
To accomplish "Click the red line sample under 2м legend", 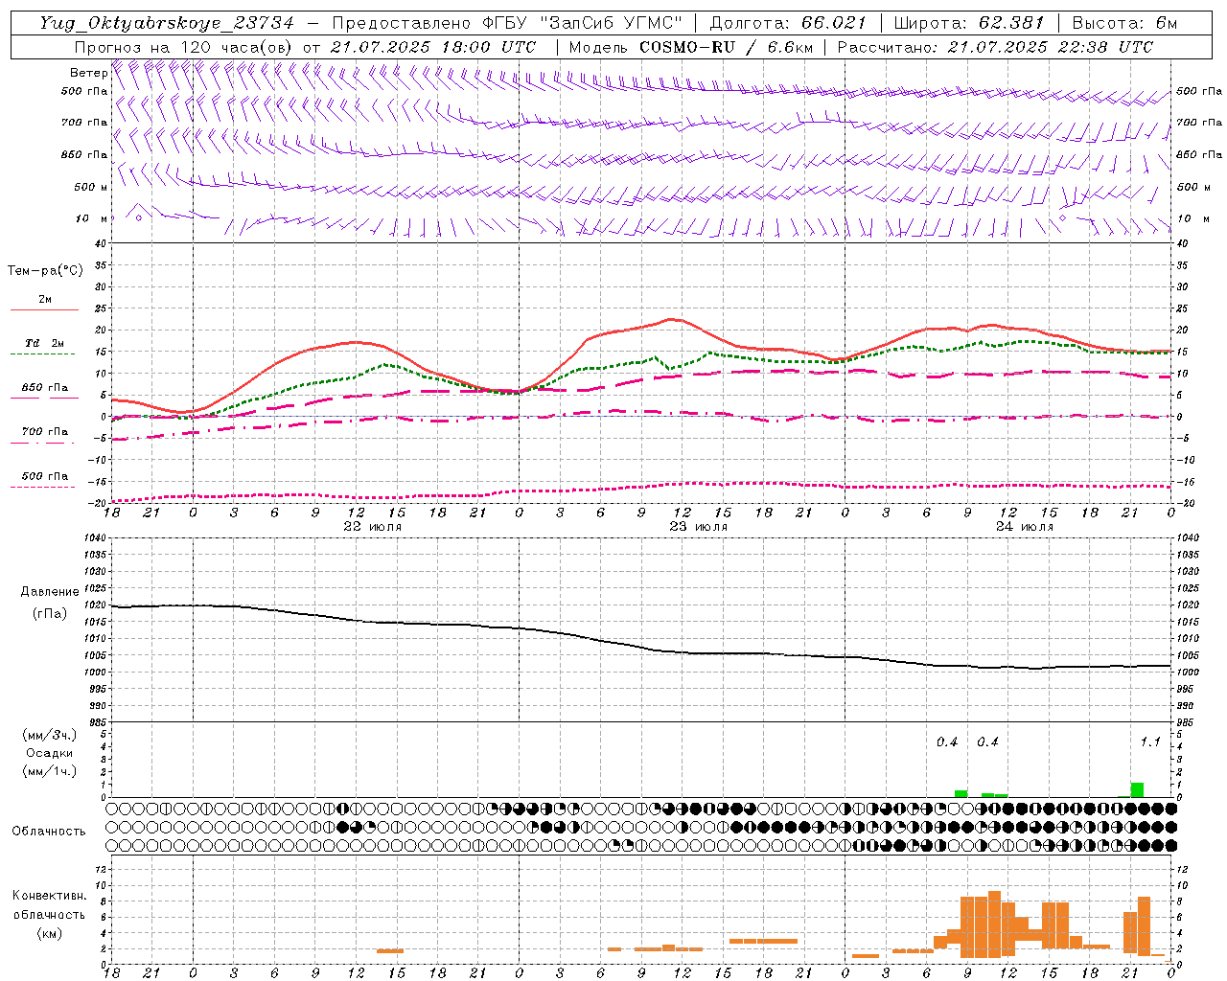I will [45, 309].
